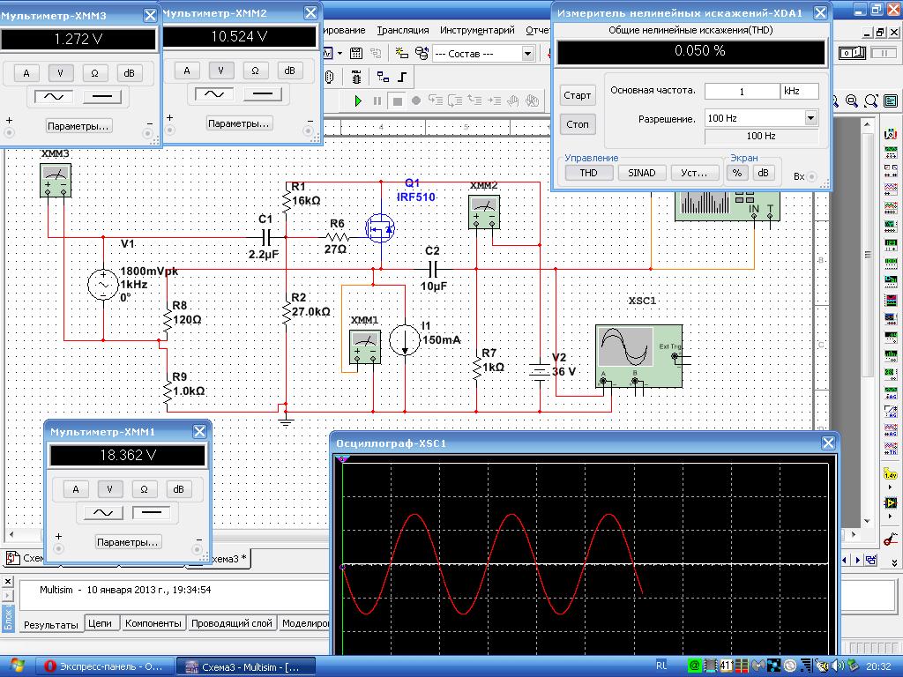Set XMM1 multimeter to AC sine mode

tap(102, 512)
